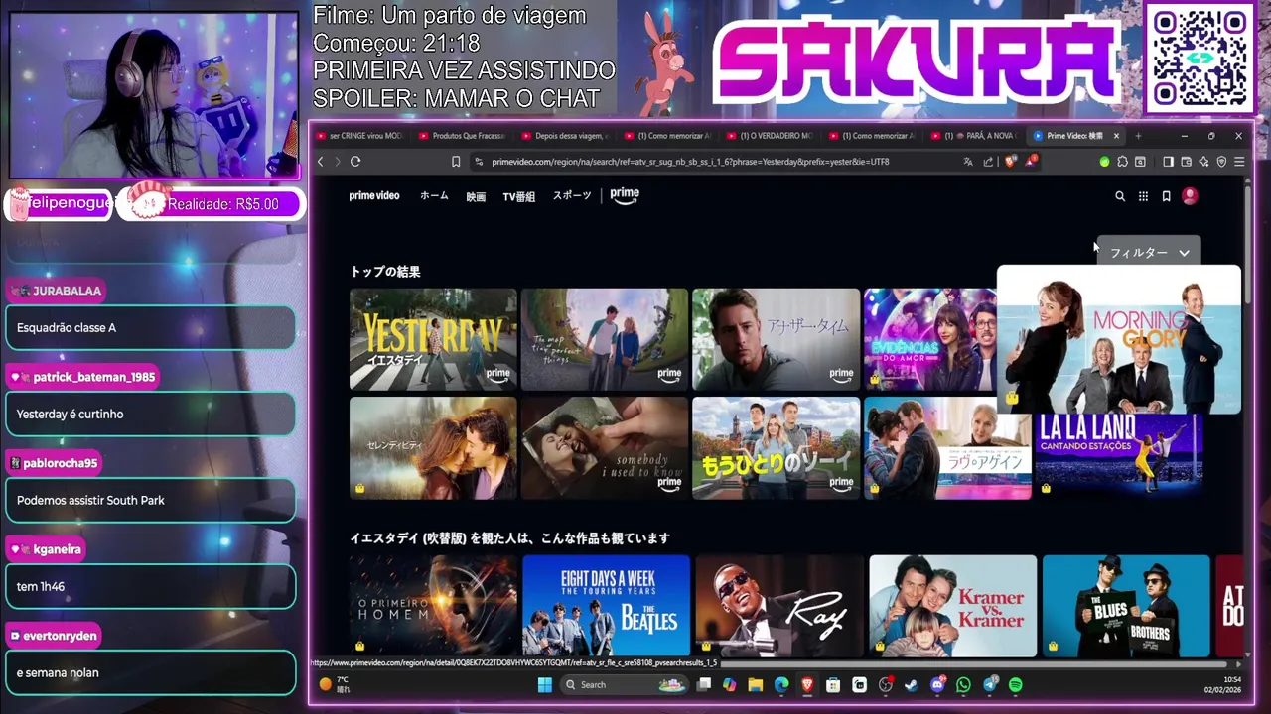Open the Kramer vs. Kramer thumbnail
This screenshot has width=1271, height=714.
(953, 606)
